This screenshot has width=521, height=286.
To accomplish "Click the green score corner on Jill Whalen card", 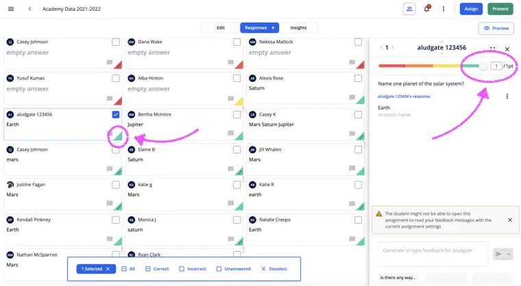I will pos(361,172).
